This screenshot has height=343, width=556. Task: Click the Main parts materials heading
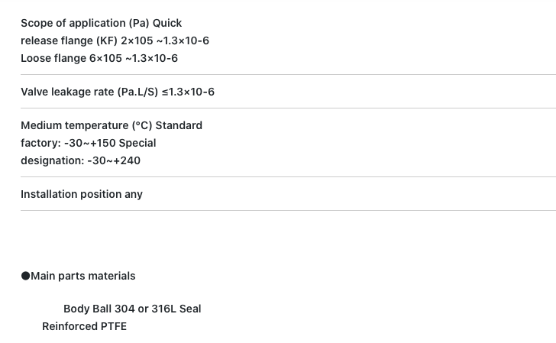83,276
